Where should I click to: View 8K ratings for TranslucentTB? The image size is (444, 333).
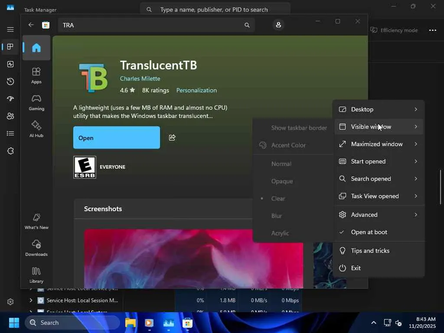click(x=156, y=90)
